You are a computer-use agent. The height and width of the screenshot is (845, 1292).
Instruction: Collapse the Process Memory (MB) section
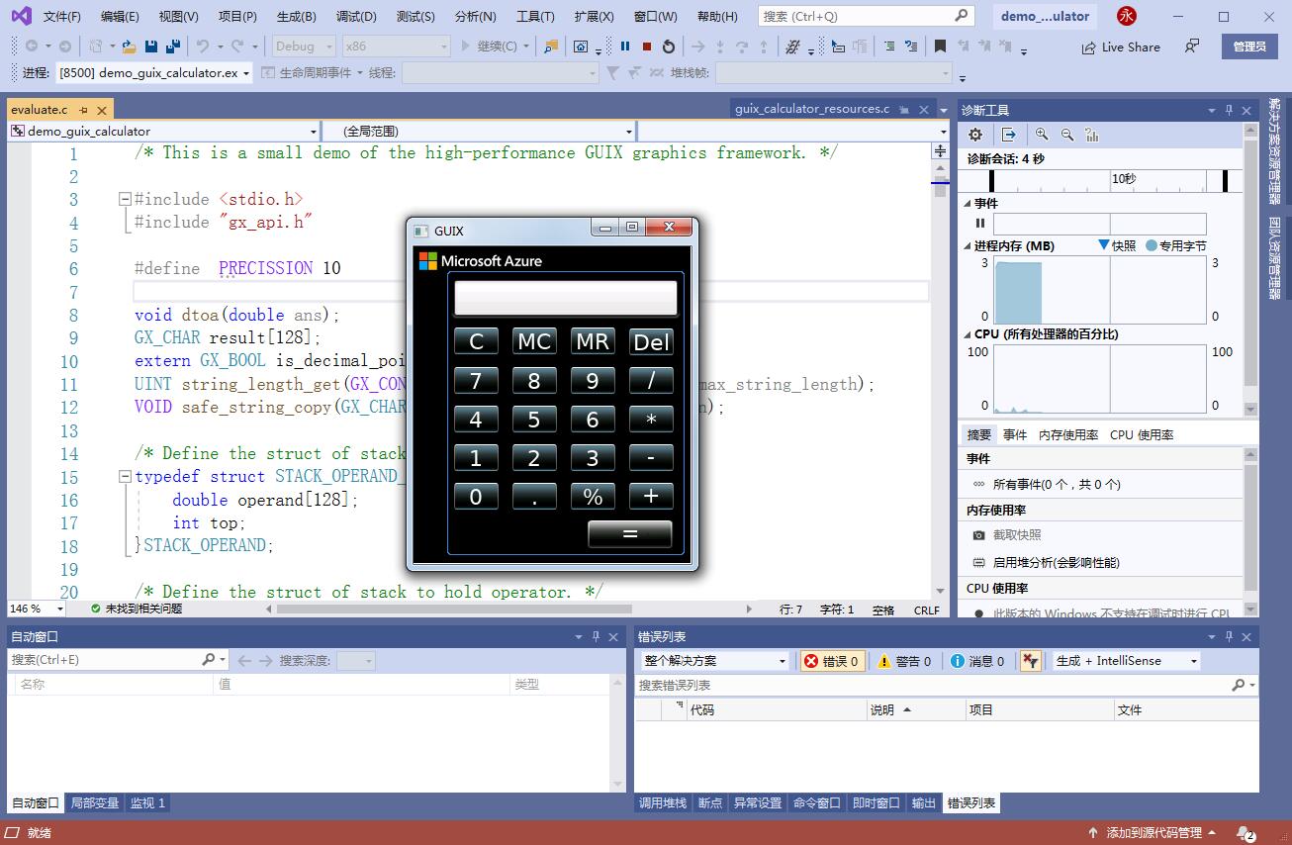coord(969,245)
